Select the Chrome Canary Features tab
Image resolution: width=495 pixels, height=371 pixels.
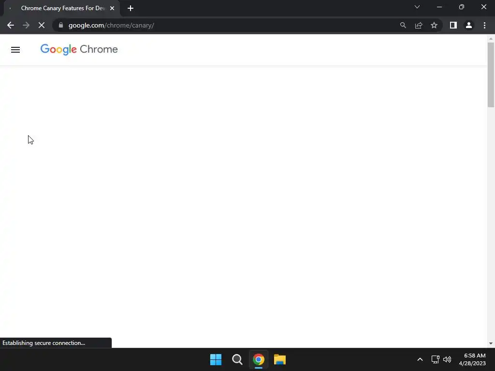(61, 8)
